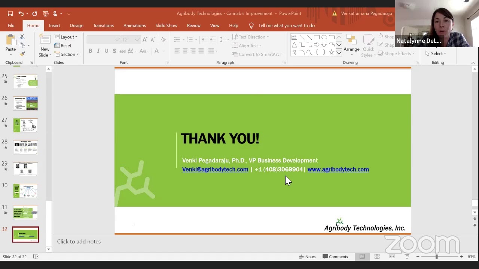
Task: Open the Change Case dropdown
Action: [144, 51]
